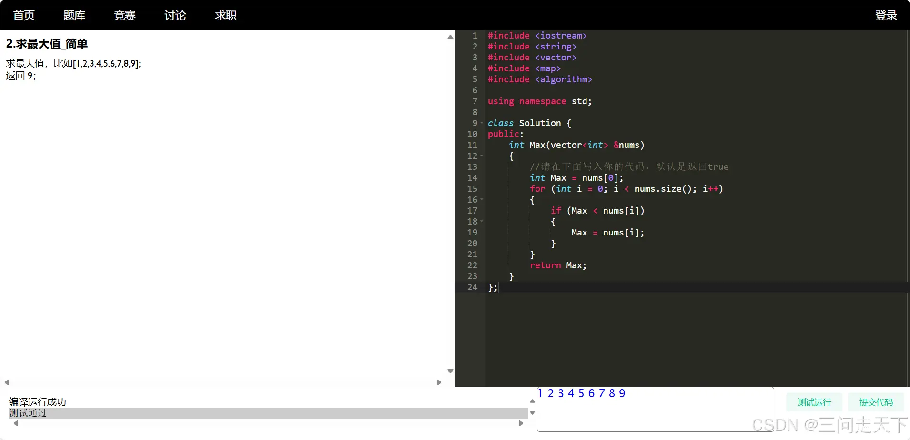910x440 pixels.
Task: Click the 提交代码 submit code button
Action: click(876, 402)
